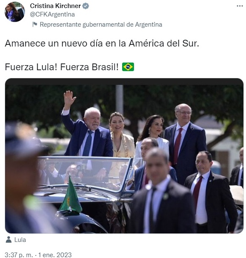Viewport: 246px width, 258px height.
Task: Click the green pennant flag on the car
Action: (71, 196)
